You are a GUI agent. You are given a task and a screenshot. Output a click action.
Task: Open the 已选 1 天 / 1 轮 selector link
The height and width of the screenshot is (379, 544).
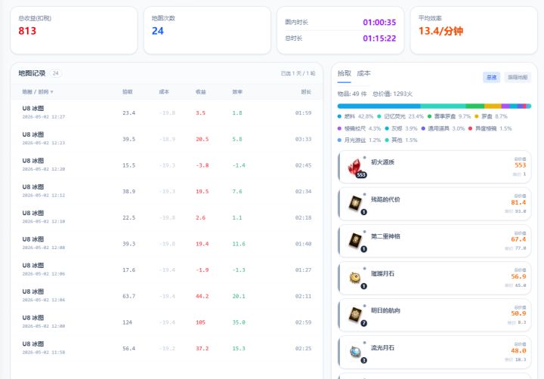pos(298,73)
